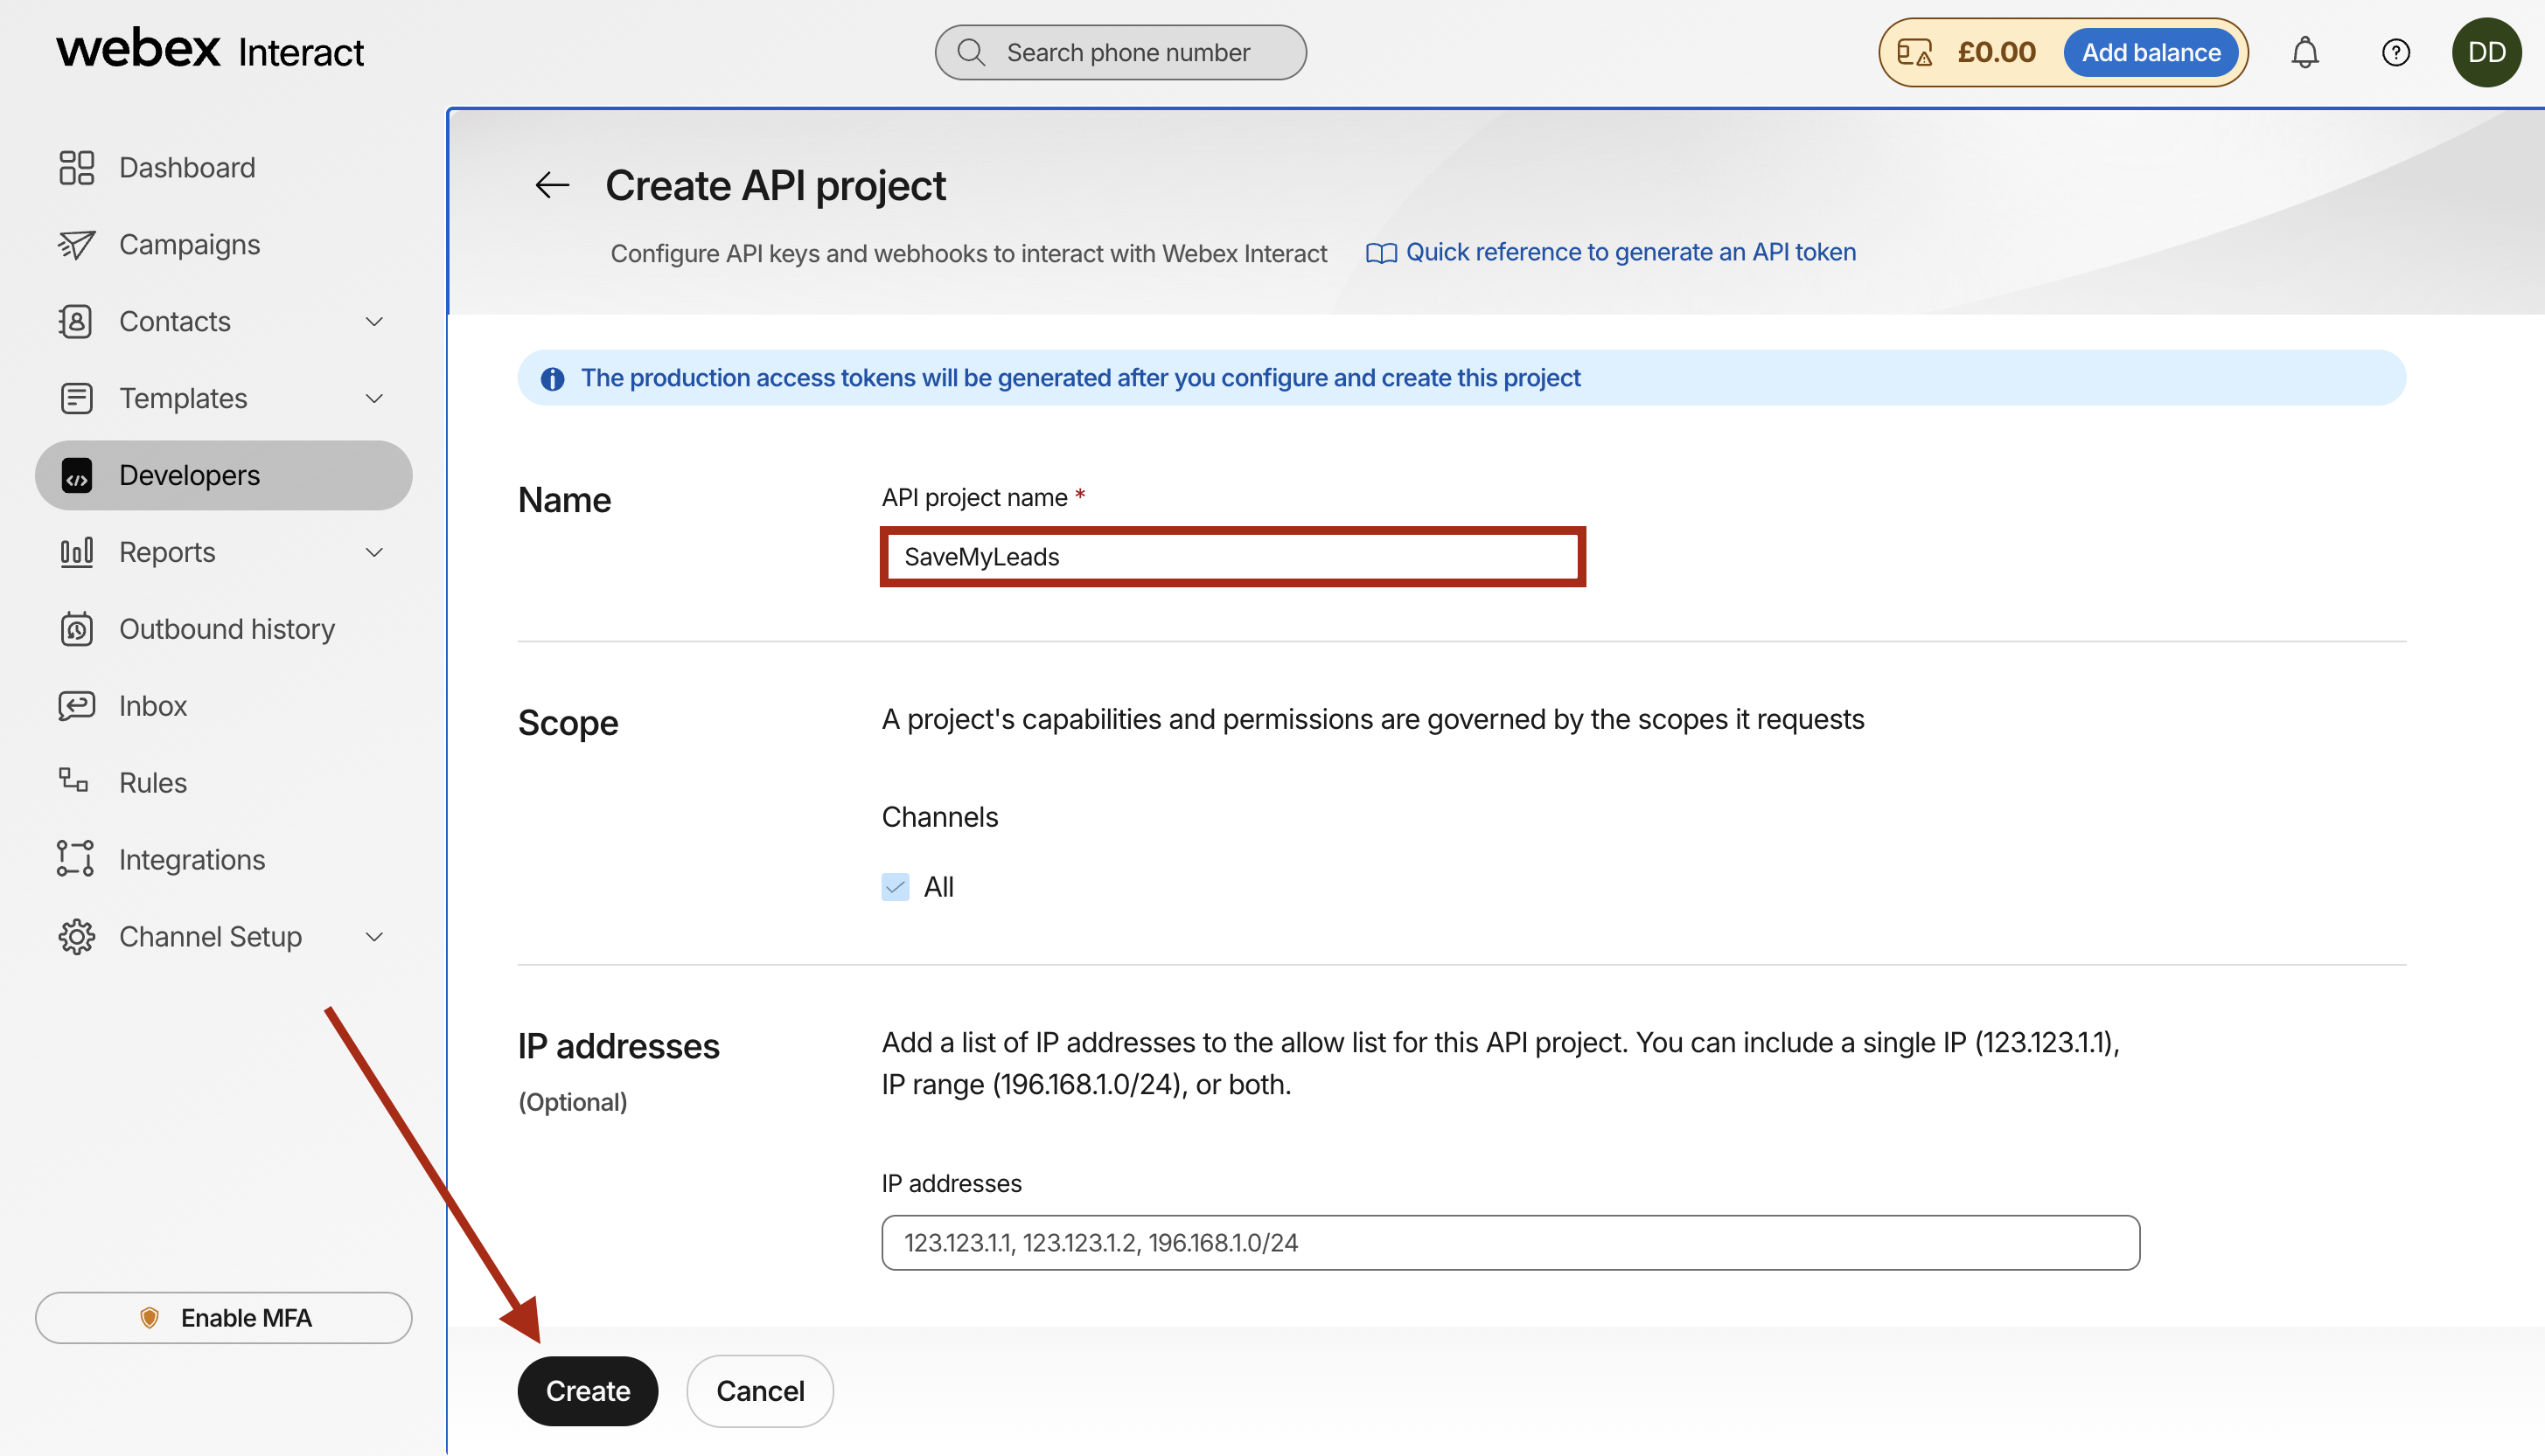Open the help question mark icon
Viewport: 2545px width, 1456px height.
[x=2395, y=52]
